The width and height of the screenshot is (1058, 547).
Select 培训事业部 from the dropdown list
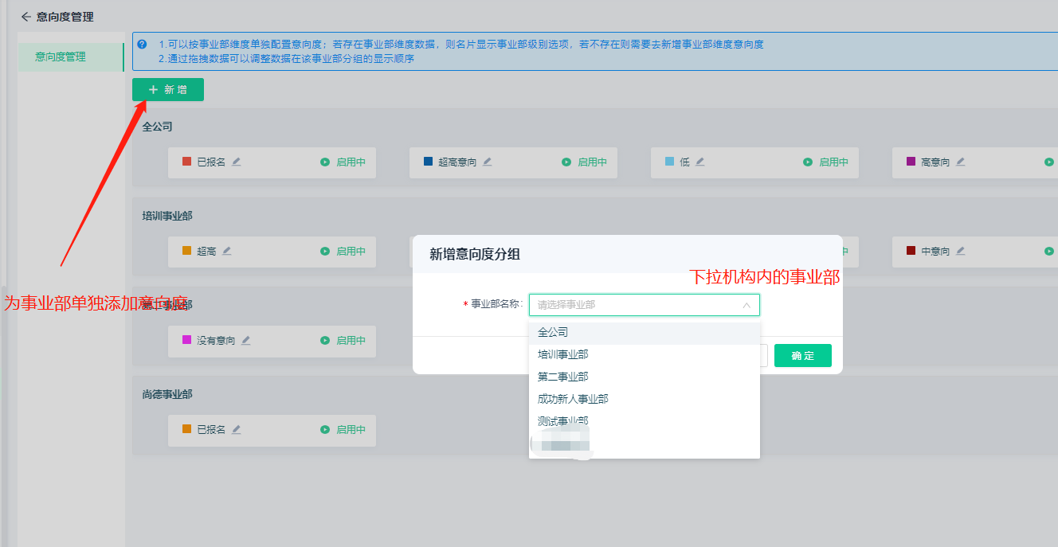pyautogui.click(x=563, y=354)
